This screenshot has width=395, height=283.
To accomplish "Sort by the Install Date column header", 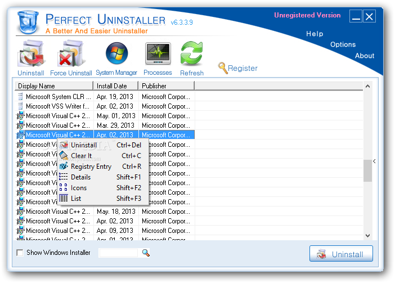I will (116, 86).
